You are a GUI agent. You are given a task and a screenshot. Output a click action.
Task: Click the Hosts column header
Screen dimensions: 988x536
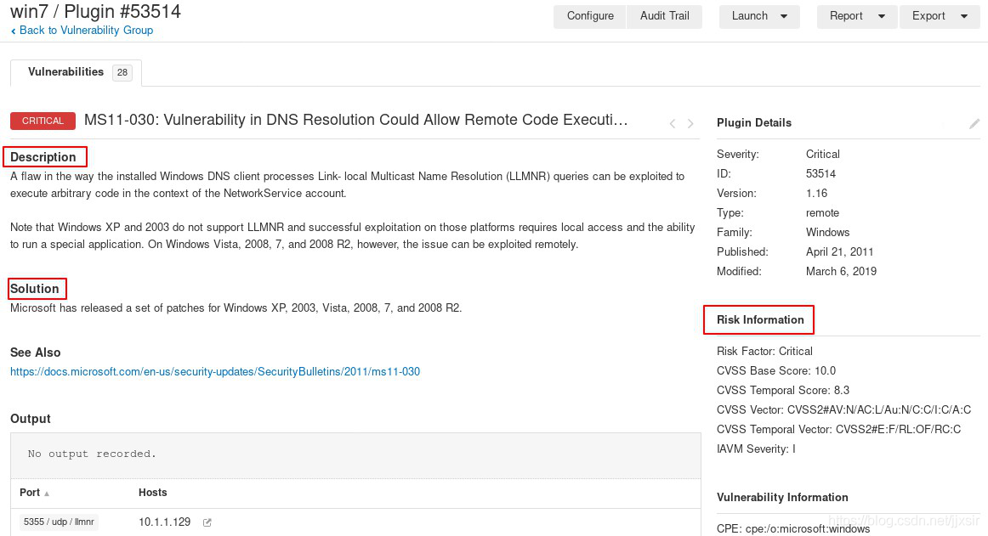click(152, 493)
